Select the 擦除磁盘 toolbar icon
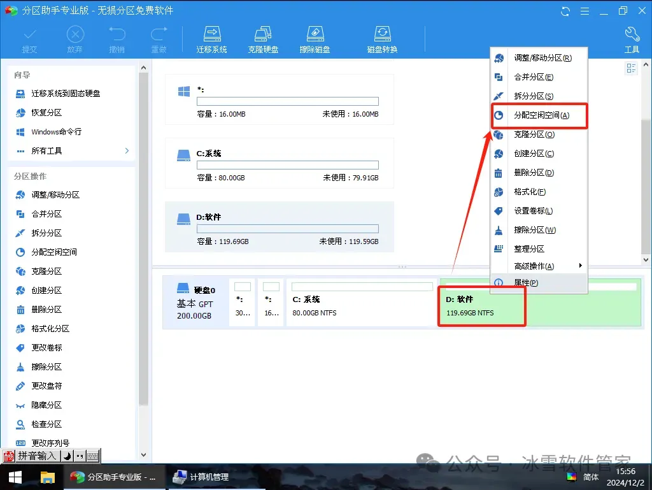The width and height of the screenshot is (652, 490). click(315, 40)
